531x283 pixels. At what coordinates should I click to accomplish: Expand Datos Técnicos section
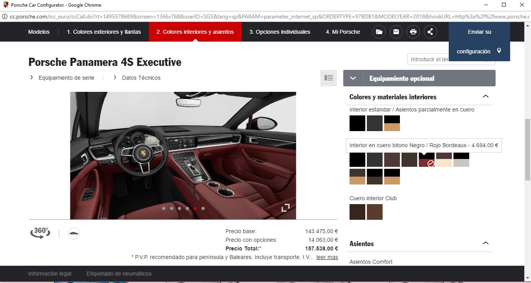137,78
